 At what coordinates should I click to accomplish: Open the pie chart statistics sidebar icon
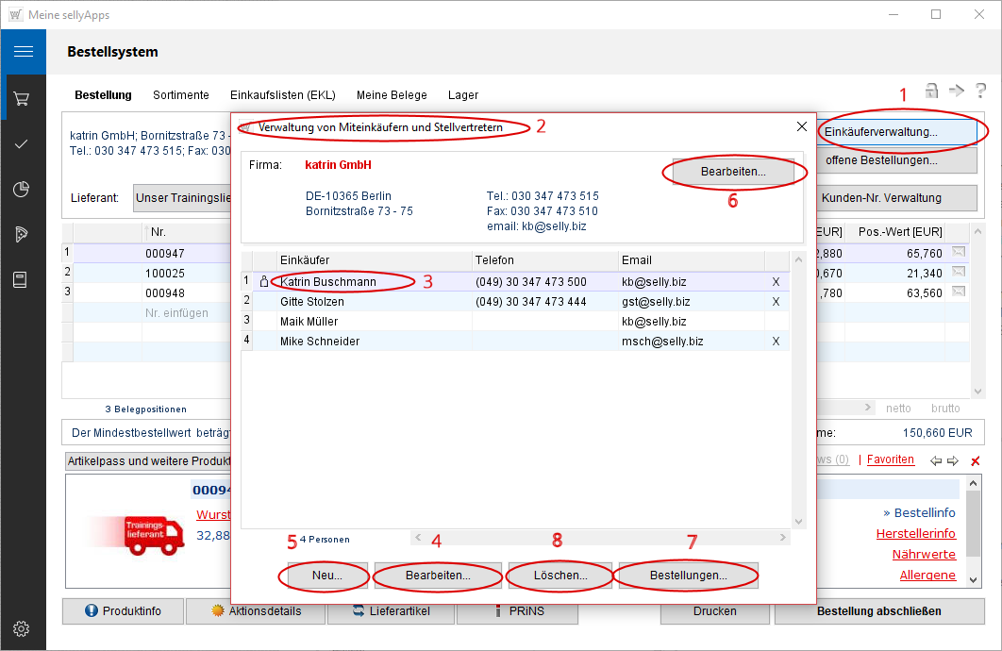tap(23, 190)
